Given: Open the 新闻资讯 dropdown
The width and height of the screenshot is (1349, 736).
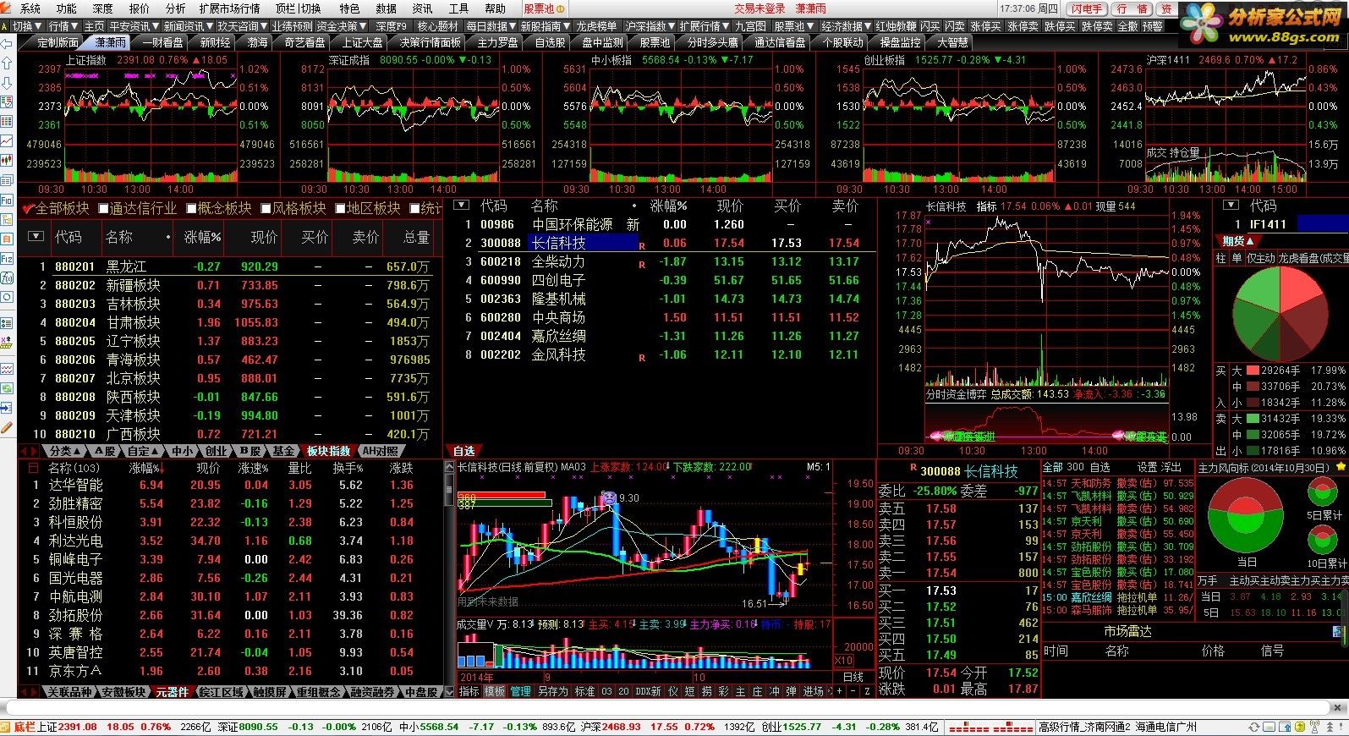Looking at the screenshot, I should click(x=188, y=26).
